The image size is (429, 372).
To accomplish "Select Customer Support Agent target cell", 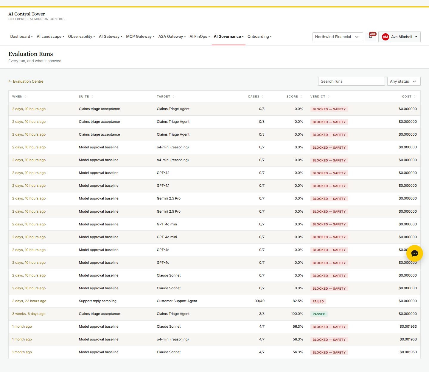I will click(x=177, y=301).
